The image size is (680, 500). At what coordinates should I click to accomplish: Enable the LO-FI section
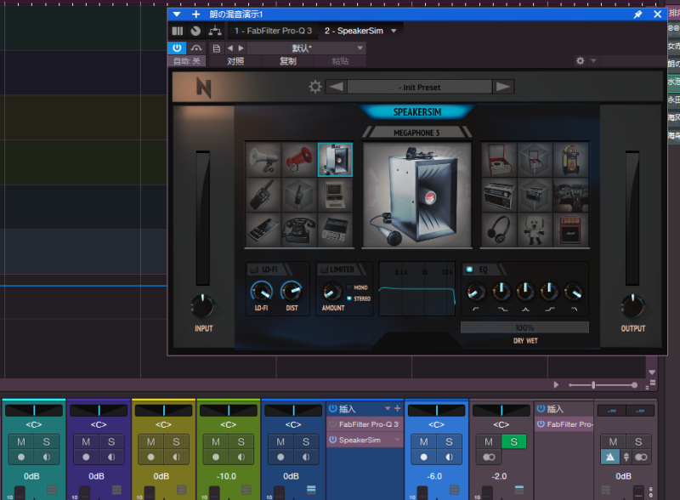(x=252, y=270)
